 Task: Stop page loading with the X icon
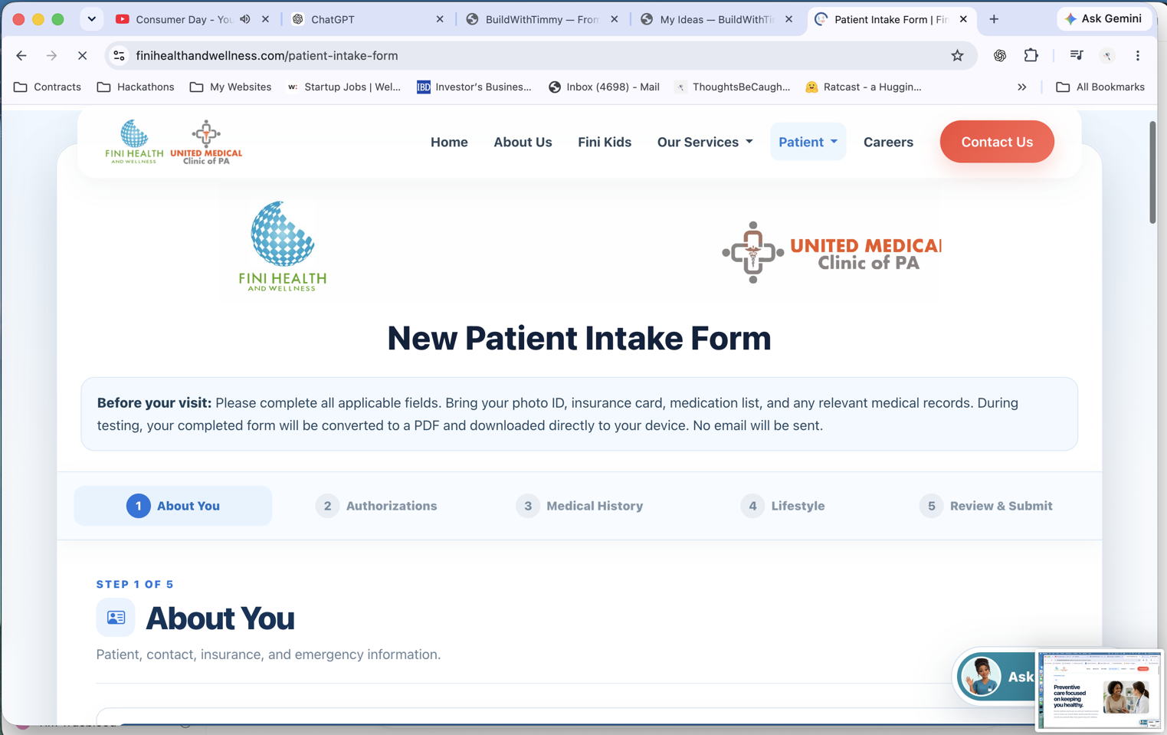pos(82,55)
